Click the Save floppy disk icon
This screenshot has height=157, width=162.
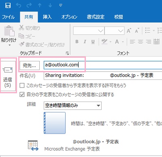pyautogui.click(x=8, y=5)
